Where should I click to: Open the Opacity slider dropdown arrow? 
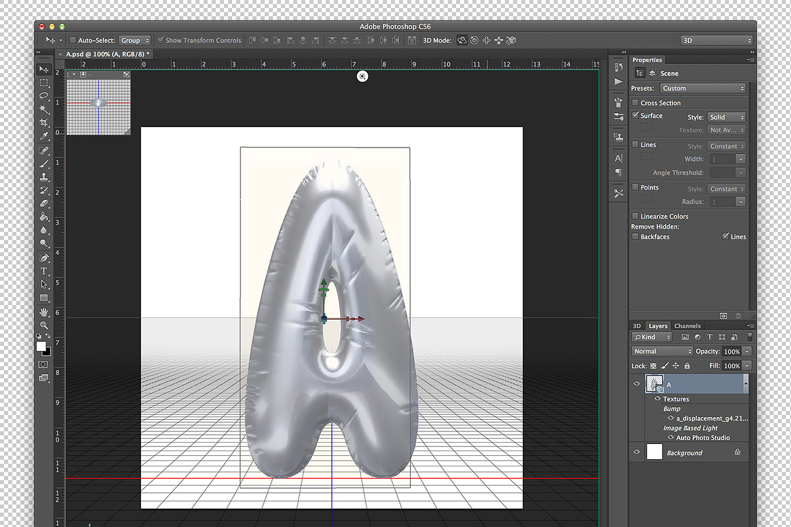click(747, 351)
